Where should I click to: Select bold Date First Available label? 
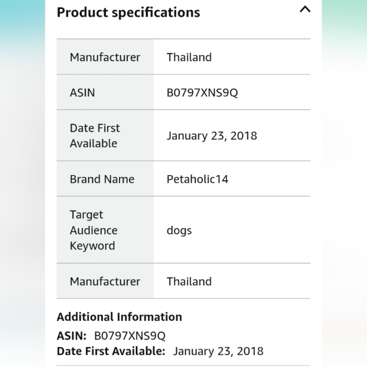click(111, 351)
